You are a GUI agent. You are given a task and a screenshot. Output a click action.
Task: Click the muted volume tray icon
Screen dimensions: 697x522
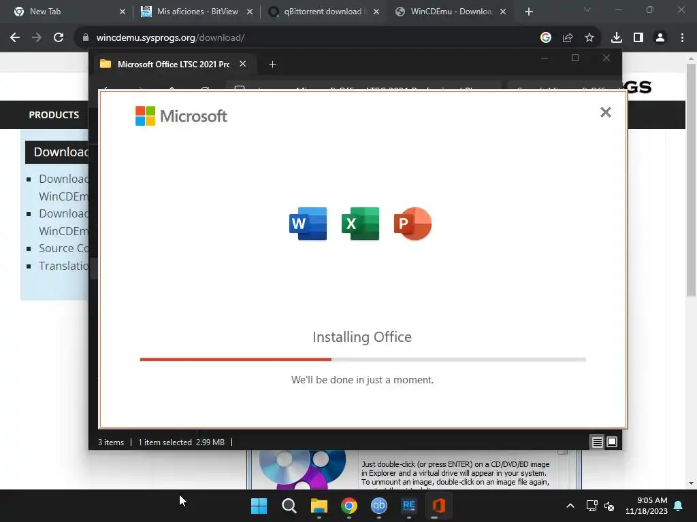pyautogui.click(x=609, y=506)
